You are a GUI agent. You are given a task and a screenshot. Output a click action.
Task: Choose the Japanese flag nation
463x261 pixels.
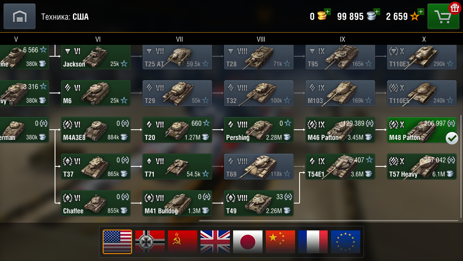[248, 242]
